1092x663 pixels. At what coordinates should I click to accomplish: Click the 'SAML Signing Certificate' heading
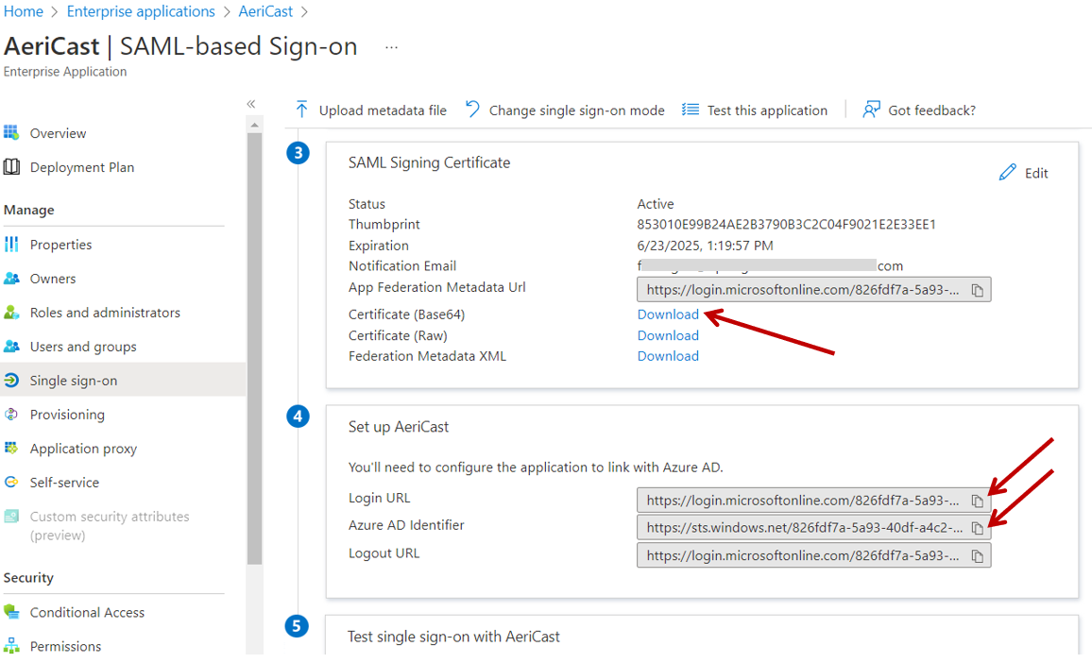429,162
